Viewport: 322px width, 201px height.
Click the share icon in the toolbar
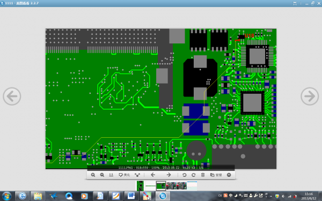[x=137, y=175]
